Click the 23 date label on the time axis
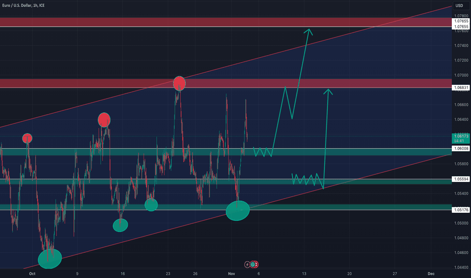The width and height of the screenshot is (471, 278). tap(168, 274)
